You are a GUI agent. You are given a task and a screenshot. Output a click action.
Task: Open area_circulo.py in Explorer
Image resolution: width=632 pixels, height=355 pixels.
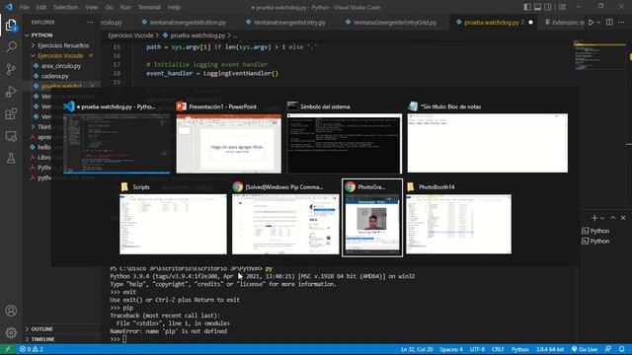click(x=61, y=66)
